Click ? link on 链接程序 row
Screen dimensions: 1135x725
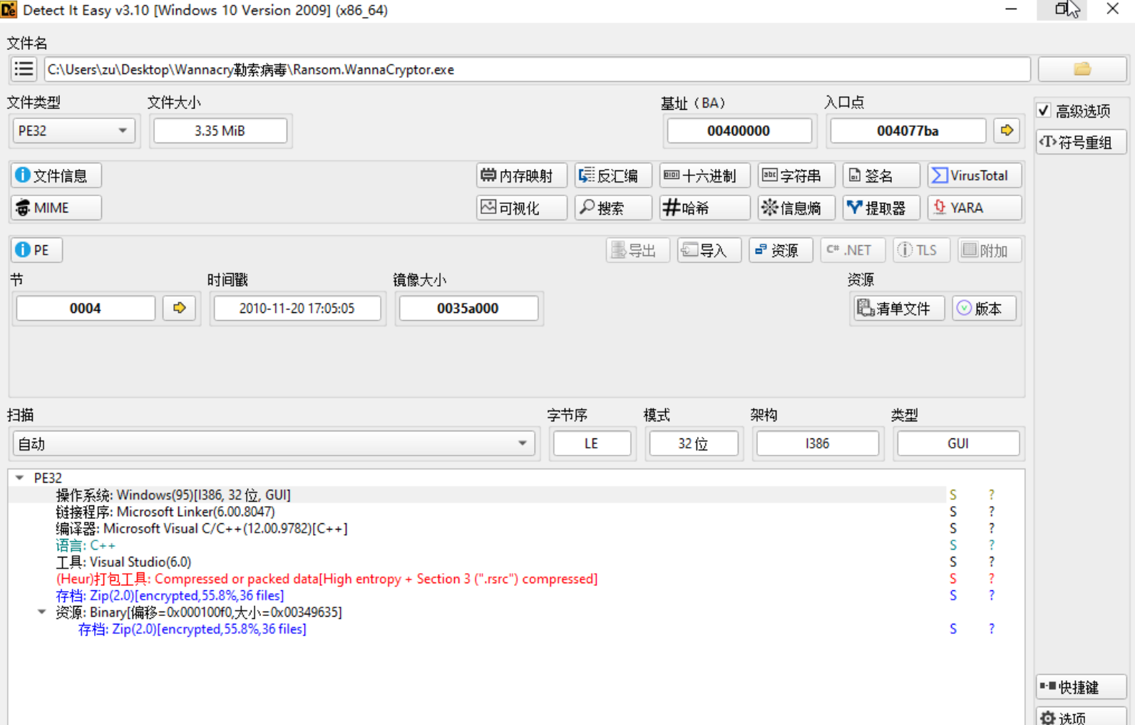coord(991,511)
